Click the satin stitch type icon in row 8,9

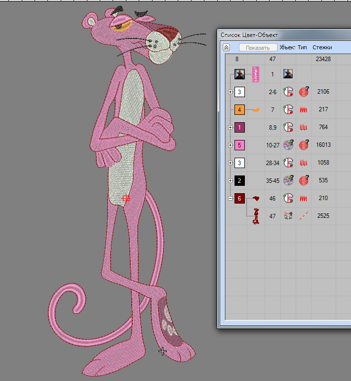[304, 127]
